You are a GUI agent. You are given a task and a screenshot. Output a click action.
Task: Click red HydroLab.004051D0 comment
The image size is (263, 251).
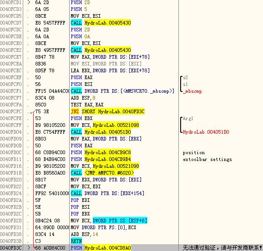click(206, 132)
